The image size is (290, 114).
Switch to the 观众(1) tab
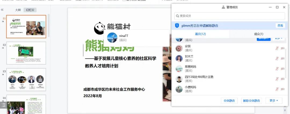tap(259, 34)
